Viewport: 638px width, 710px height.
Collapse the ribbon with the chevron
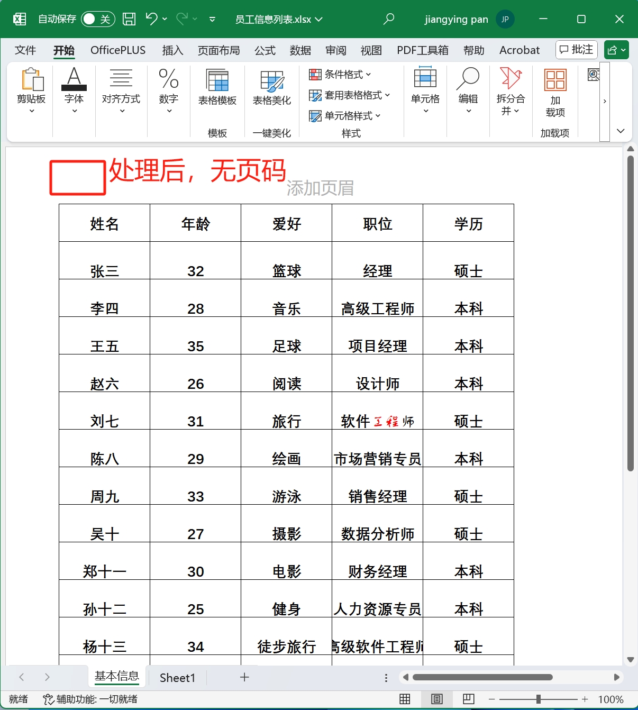[621, 131]
